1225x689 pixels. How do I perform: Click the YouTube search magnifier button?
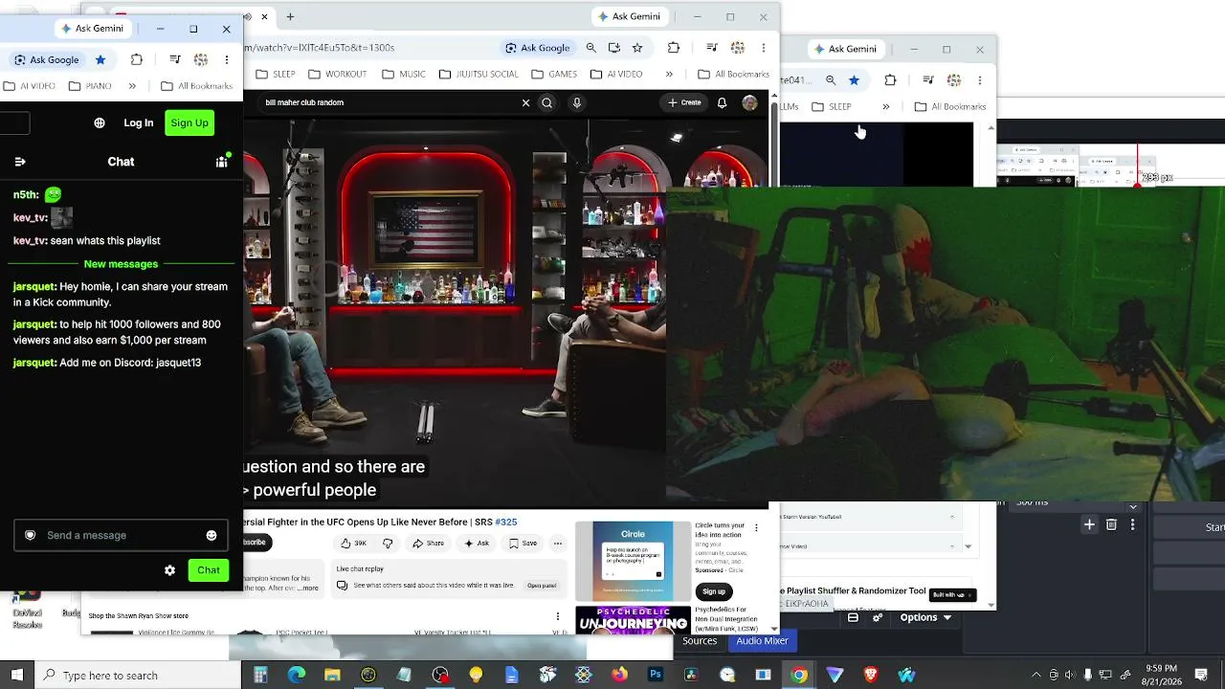point(547,102)
